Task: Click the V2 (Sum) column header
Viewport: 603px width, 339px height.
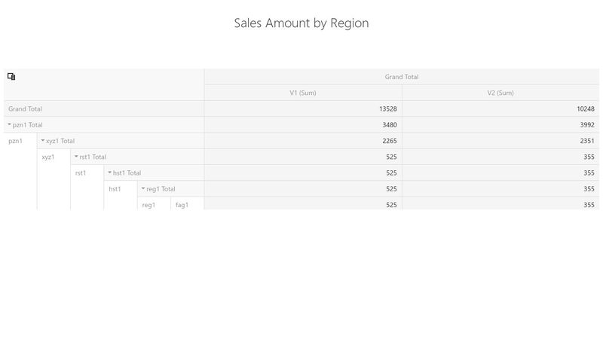Action: click(x=500, y=93)
